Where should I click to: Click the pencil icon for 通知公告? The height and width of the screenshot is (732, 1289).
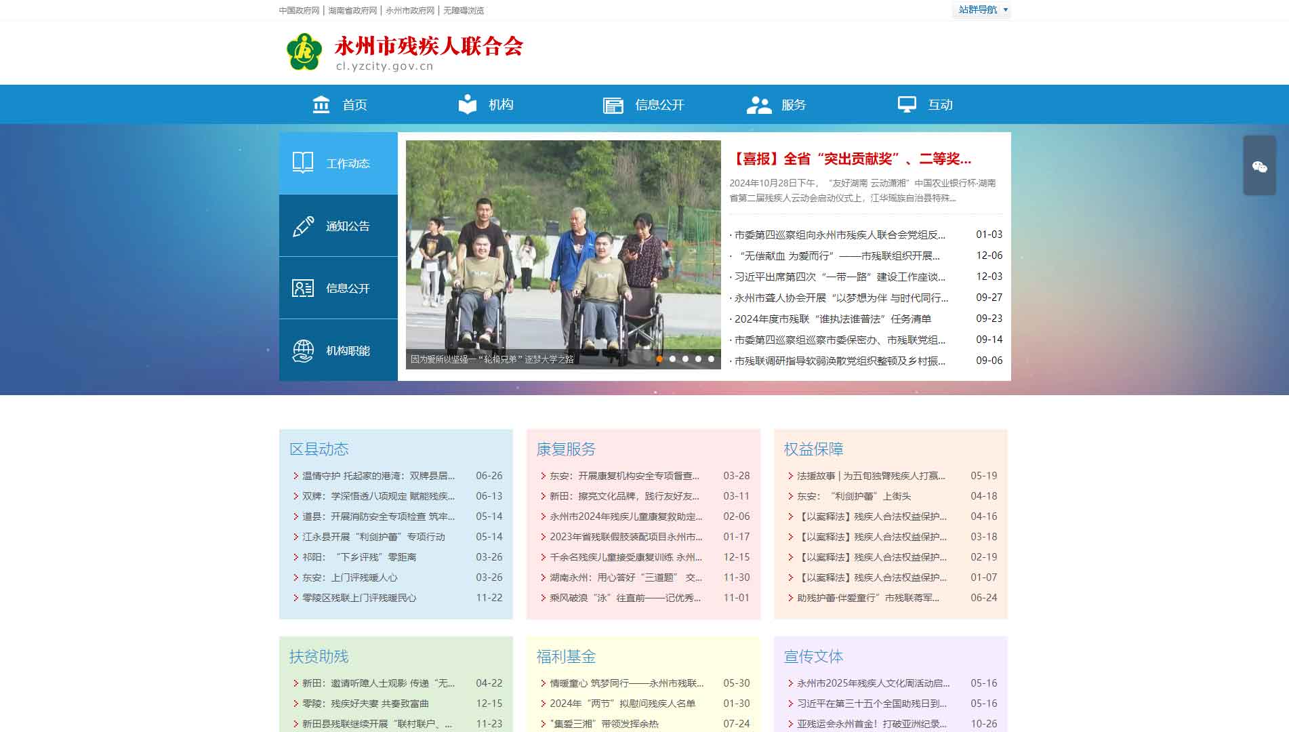(303, 226)
